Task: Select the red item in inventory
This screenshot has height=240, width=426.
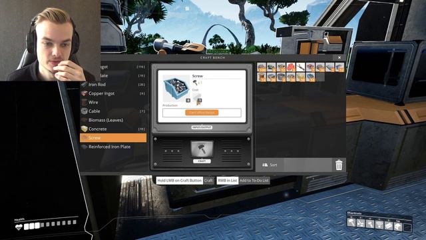Action: tap(291, 67)
